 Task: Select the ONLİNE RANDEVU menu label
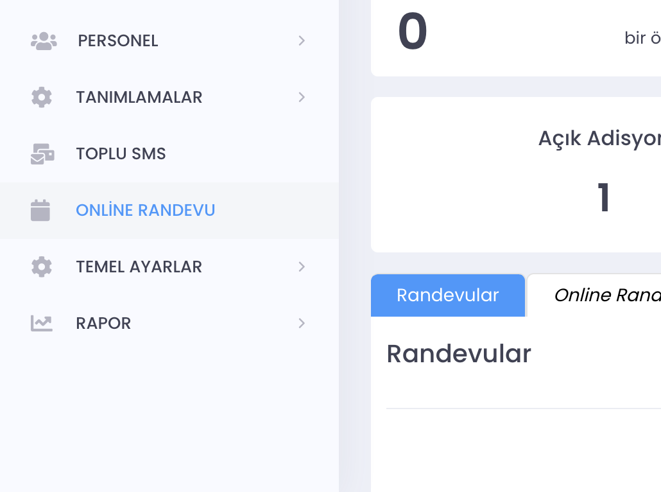point(145,211)
